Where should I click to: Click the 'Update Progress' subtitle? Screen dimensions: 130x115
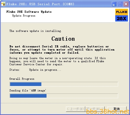[x=24, y=16]
